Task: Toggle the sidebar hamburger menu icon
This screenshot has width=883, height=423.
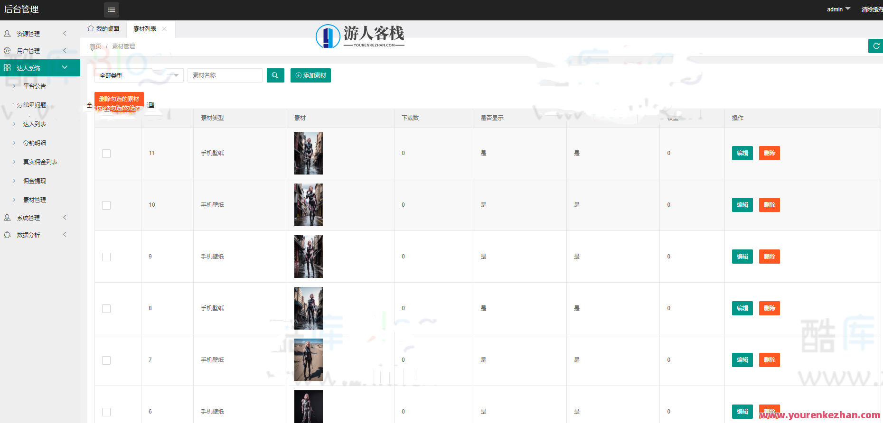Action: [x=112, y=9]
